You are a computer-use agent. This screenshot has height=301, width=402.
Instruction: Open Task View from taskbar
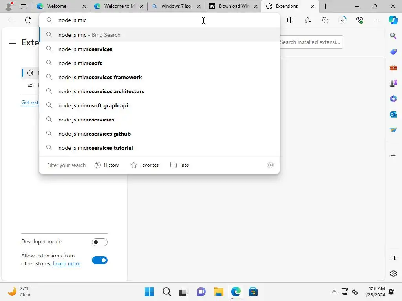coord(183,292)
